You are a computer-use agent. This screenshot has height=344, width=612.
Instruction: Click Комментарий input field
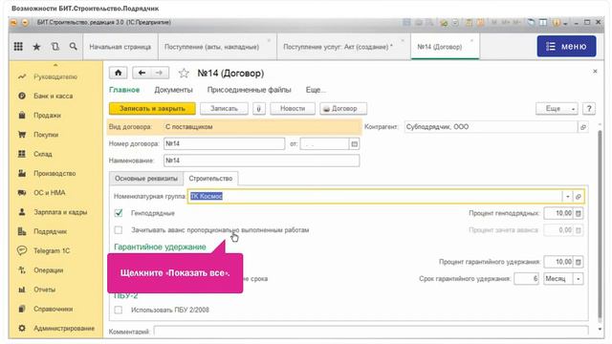(x=371, y=332)
